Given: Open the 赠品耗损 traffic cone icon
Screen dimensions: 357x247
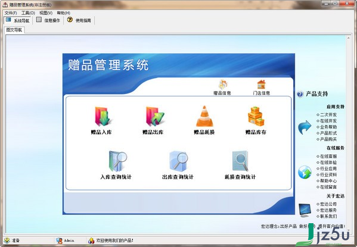Looking at the screenshot, I should pos(204,116).
